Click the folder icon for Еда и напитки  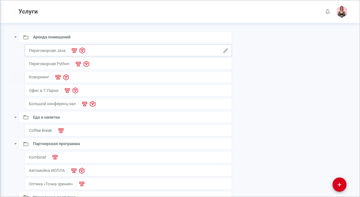point(26,117)
